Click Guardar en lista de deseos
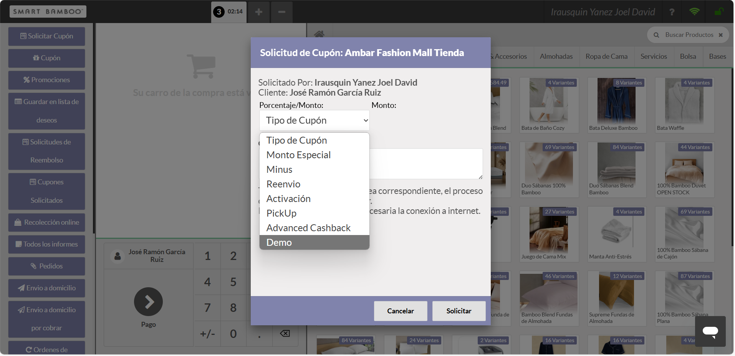This screenshot has width=735, height=356. pyautogui.click(x=46, y=111)
